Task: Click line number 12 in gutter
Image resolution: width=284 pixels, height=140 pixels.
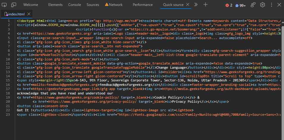Action: click(8, 68)
